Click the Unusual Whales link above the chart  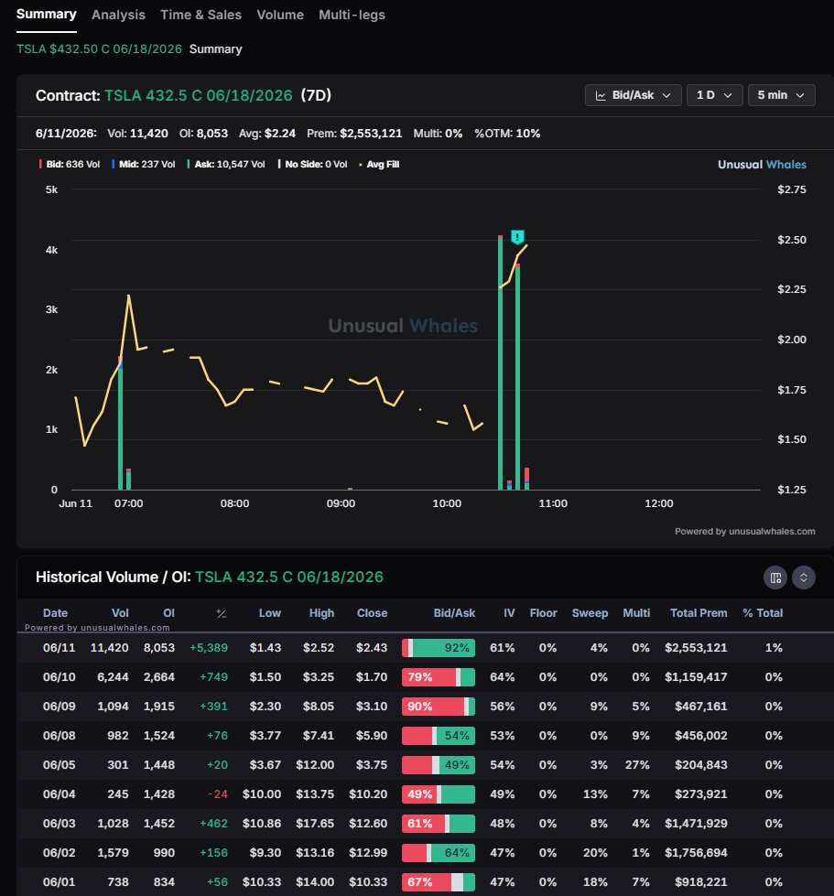tap(762, 165)
